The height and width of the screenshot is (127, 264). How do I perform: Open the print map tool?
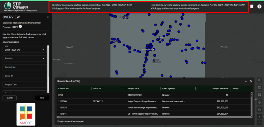259,102
